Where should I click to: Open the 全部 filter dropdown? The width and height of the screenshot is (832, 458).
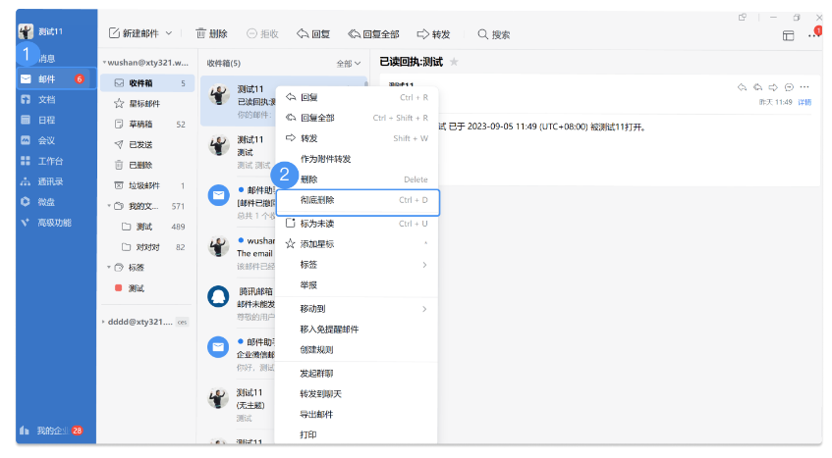[x=349, y=64]
